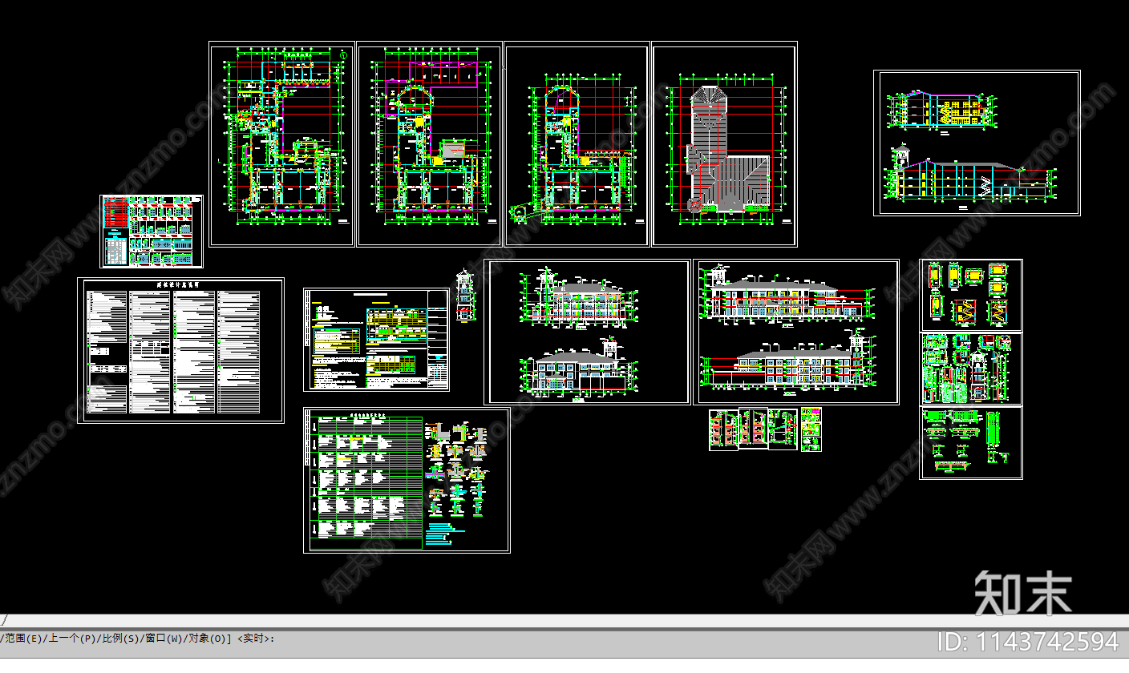1129x673 pixels.
Task: Click the small standalone clock tower detail
Action: pos(465,295)
